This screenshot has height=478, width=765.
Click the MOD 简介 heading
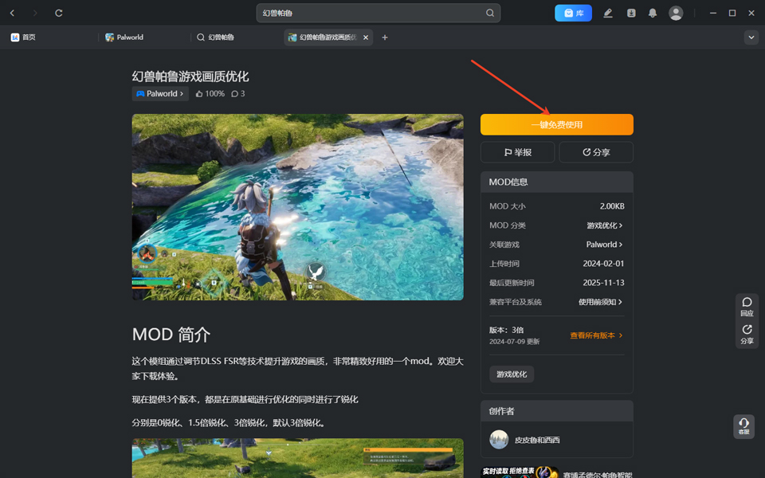click(x=171, y=335)
